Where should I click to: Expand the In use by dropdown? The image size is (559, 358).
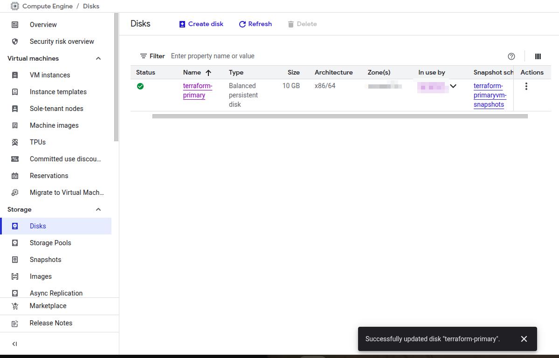pos(453,86)
